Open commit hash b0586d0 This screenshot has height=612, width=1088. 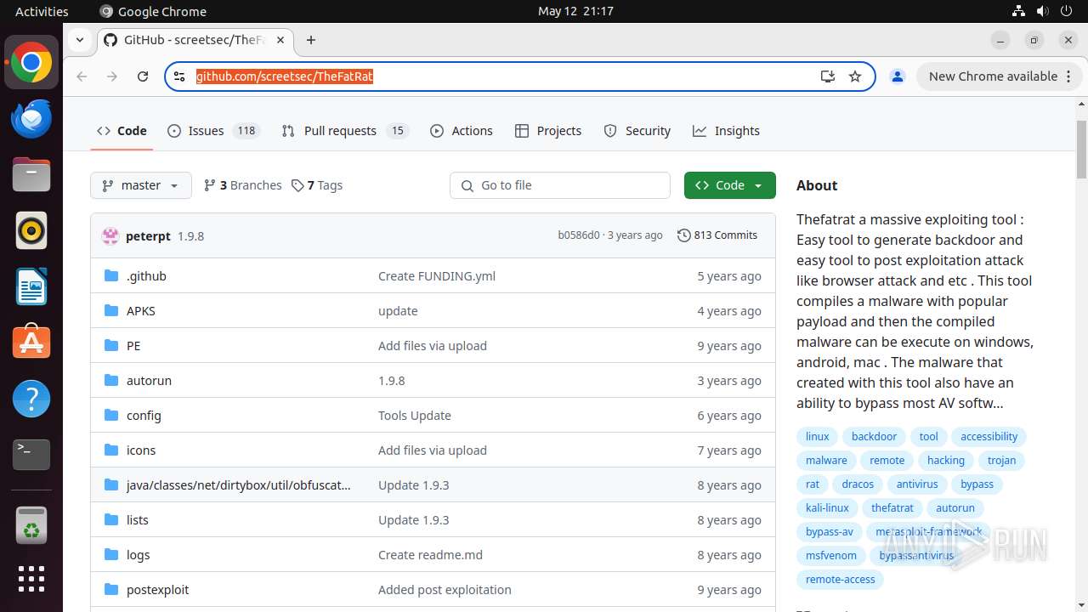[x=579, y=235]
